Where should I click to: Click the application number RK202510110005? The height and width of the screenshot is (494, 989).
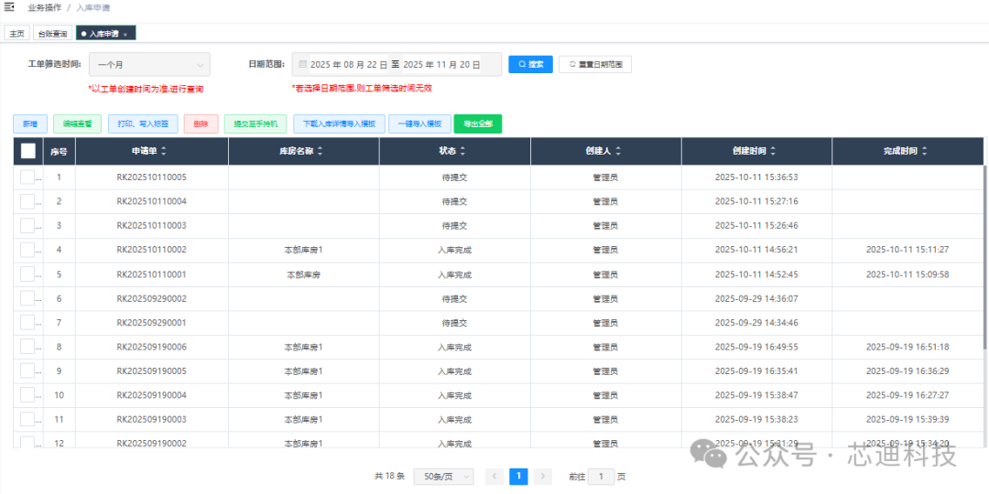point(151,177)
